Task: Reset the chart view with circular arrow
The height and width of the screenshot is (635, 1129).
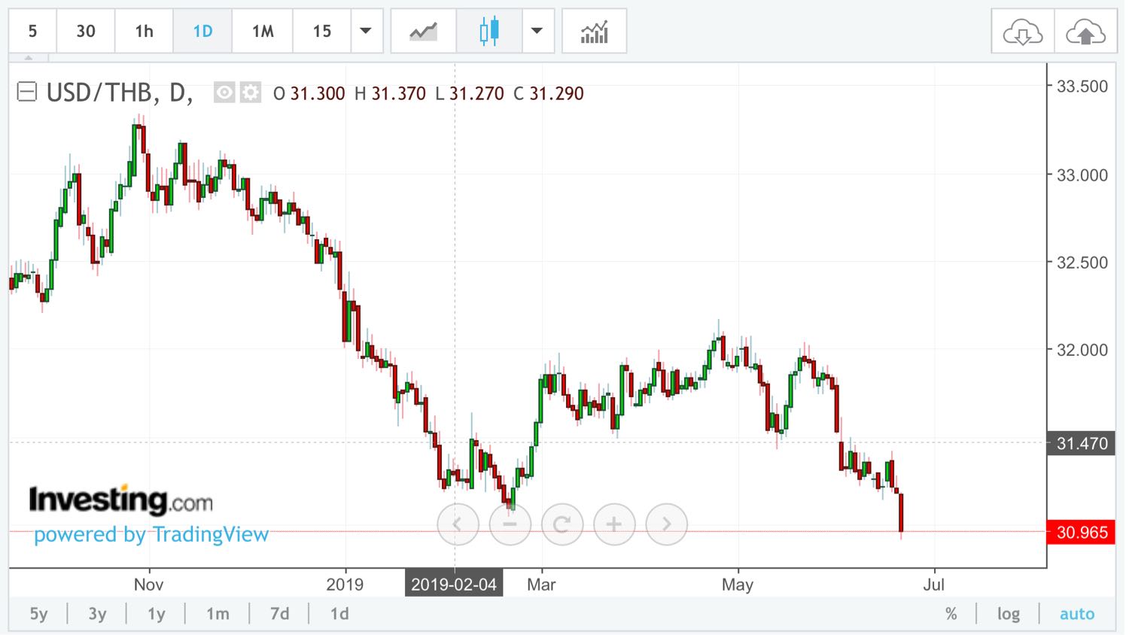Action: 561,524
